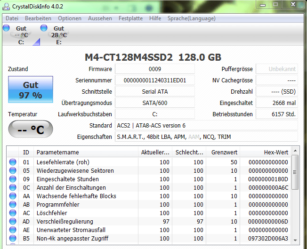Open the Festplatte menu
The image size is (307, 249).
130,18
